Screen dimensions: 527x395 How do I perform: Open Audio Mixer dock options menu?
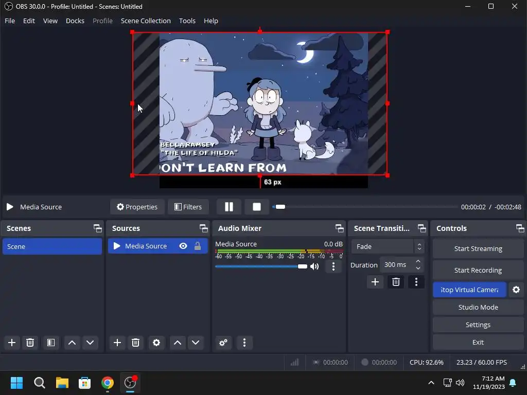[x=244, y=343]
